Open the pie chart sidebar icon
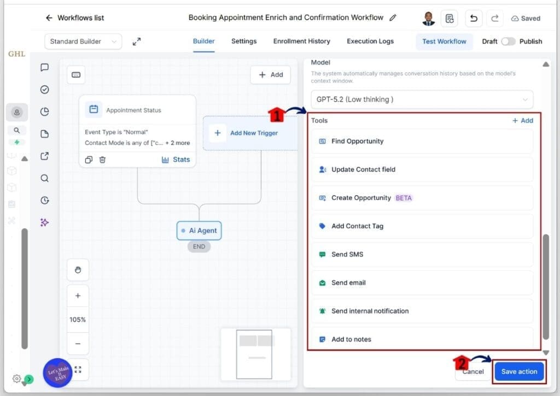The image size is (560, 396). (x=45, y=111)
